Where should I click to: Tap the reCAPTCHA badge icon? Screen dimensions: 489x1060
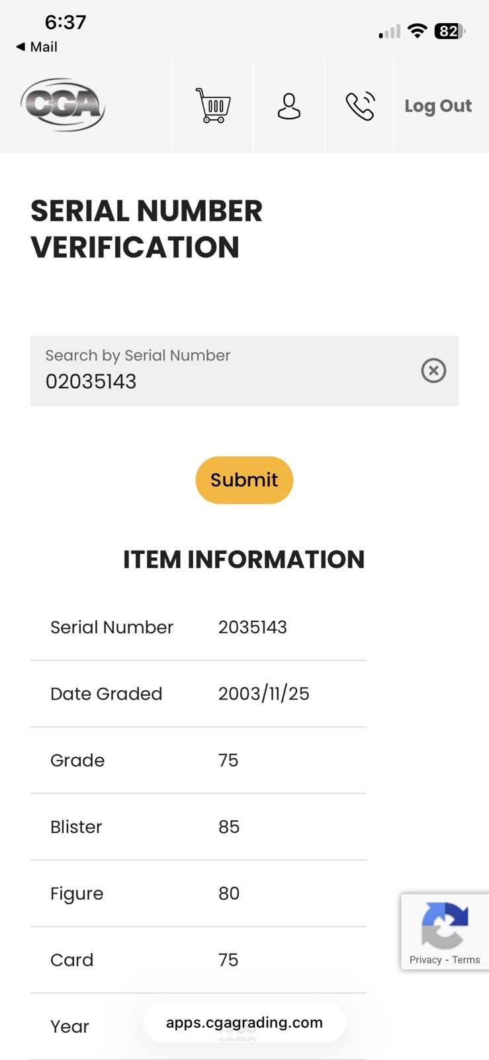click(445, 925)
